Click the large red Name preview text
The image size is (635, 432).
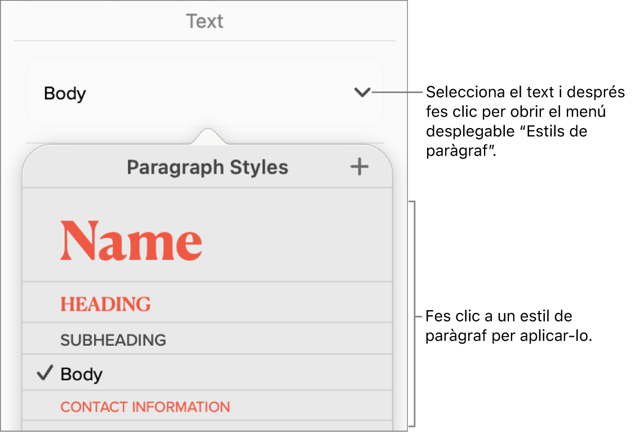pyautogui.click(x=131, y=241)
